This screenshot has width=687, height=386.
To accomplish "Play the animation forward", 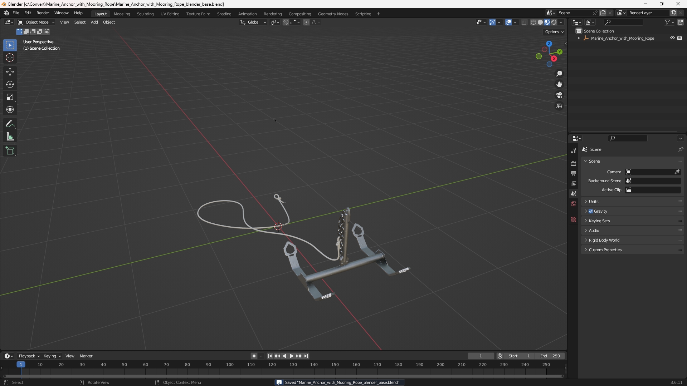I will click(291, 356).
